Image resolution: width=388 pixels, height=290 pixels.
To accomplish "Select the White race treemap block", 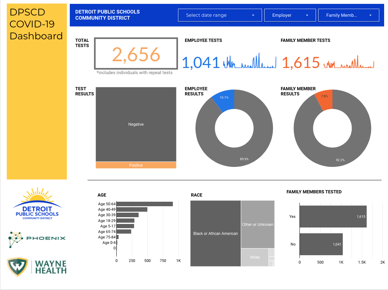I will click(255, 257).
